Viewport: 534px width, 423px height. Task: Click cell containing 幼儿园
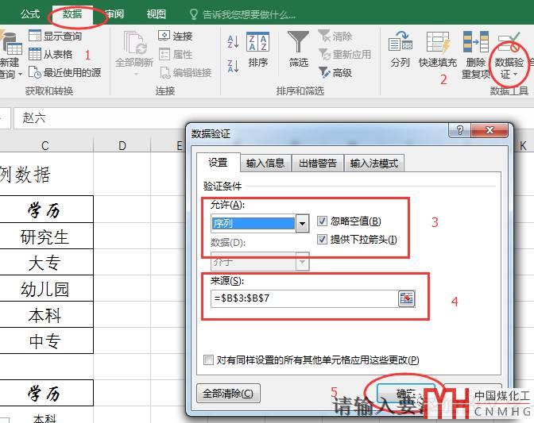pyautogui.click(x=45, y=289)
